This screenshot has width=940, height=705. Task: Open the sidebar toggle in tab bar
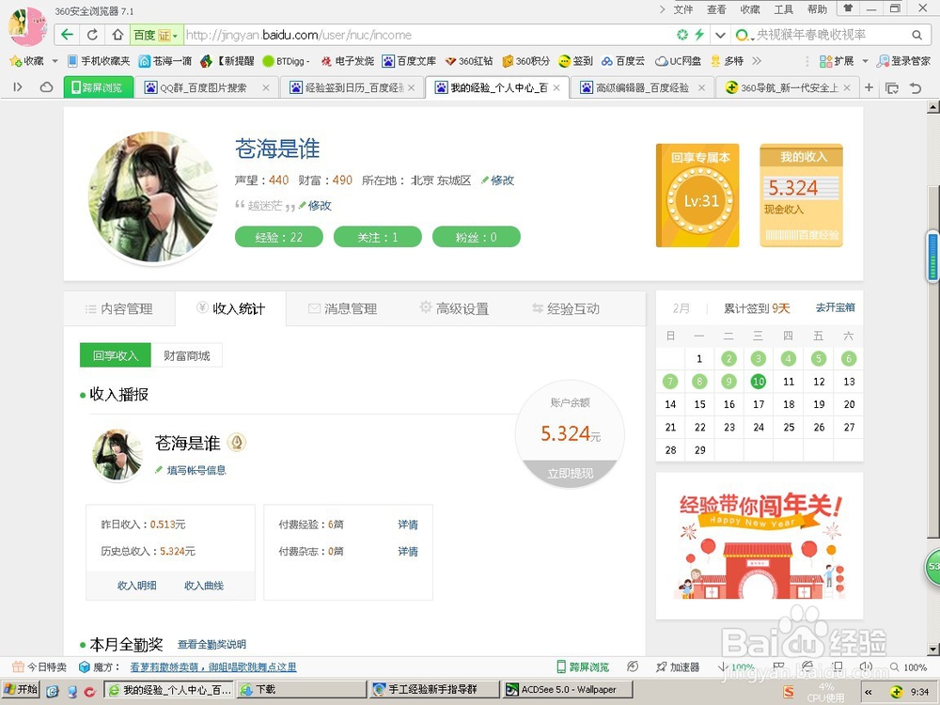[18, 87]
